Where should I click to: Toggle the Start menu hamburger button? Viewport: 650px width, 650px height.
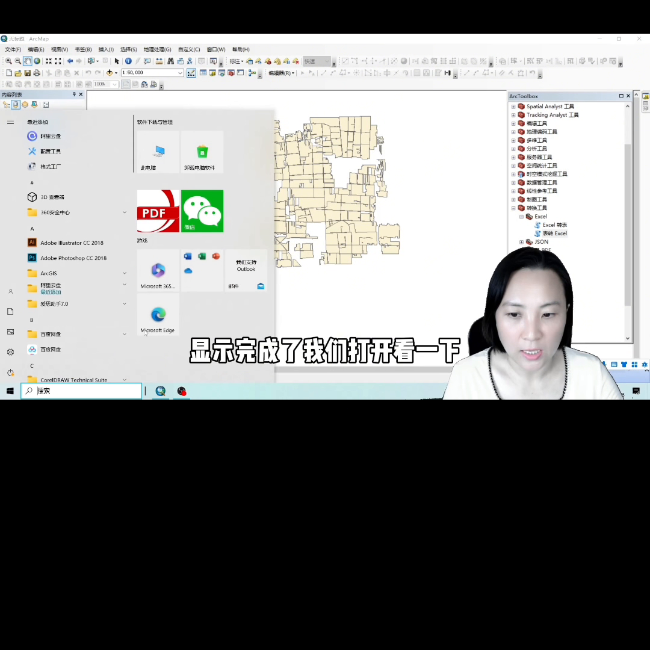click(x=10, y=122)
